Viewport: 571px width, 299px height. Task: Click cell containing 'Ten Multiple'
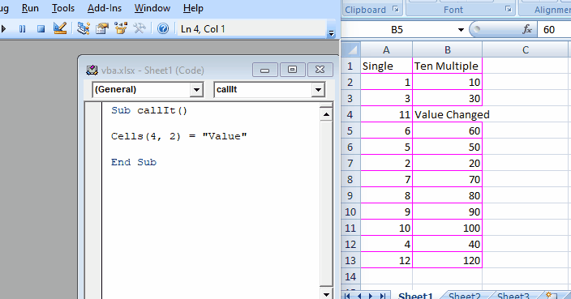coord(448,66)
